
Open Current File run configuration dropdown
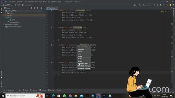point(147,5)
